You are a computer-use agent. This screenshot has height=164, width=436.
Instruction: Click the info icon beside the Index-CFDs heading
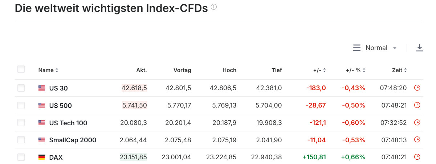click(214, 7)
